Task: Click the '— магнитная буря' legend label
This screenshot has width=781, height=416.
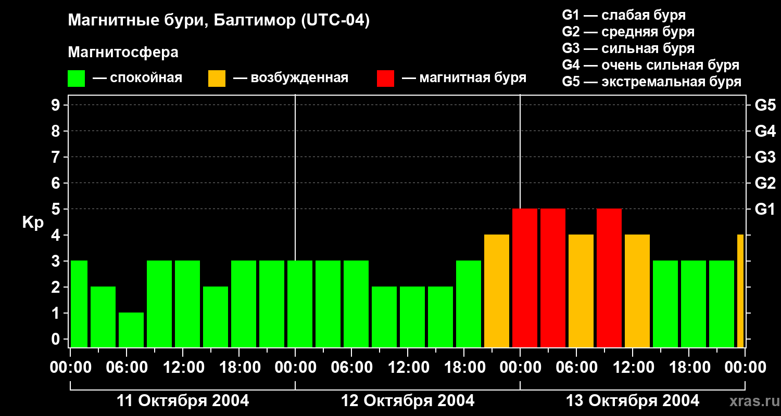Action: coord(464,79)
